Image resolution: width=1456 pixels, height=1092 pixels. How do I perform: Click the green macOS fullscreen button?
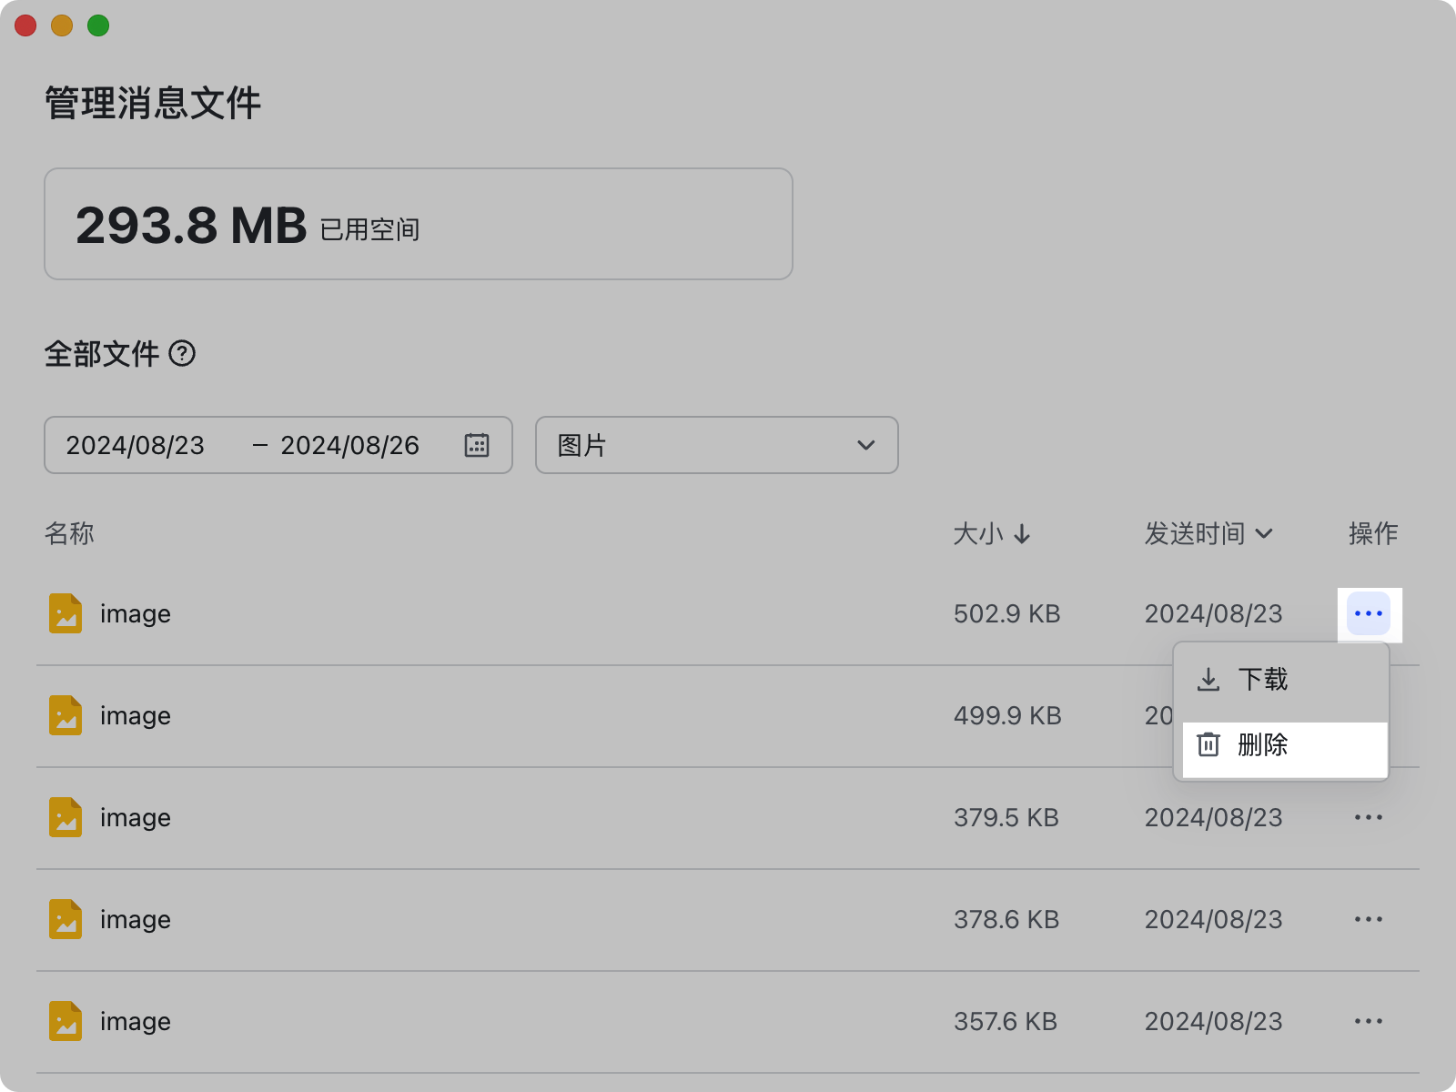click(x=98, y=25)
